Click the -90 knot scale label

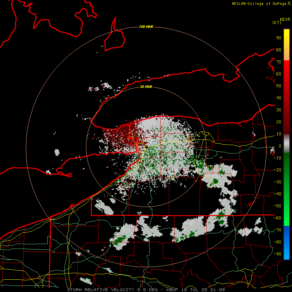[277, 254]
